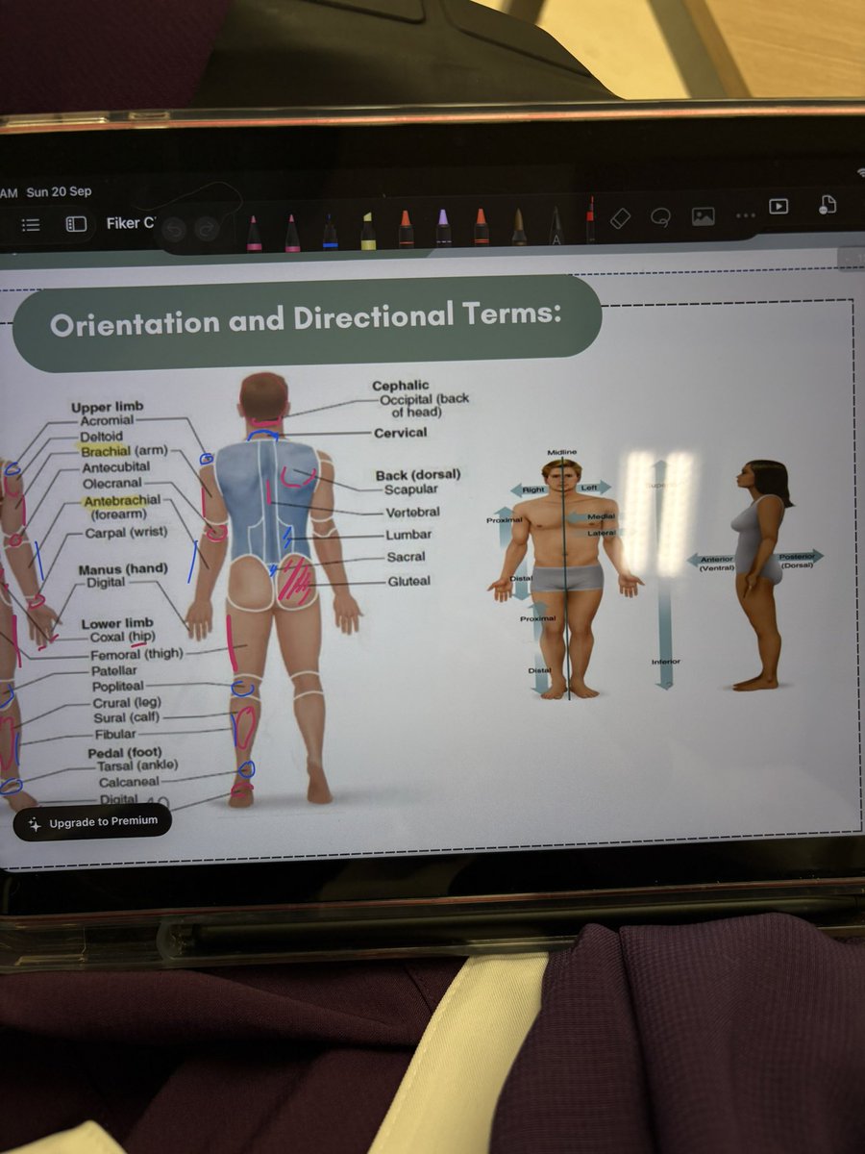
Task: Open the three-dot more options menu
Action: (746, 215)
